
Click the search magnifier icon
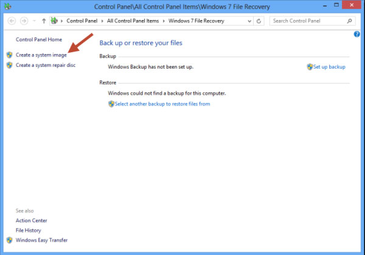click(x=349, y=21)
